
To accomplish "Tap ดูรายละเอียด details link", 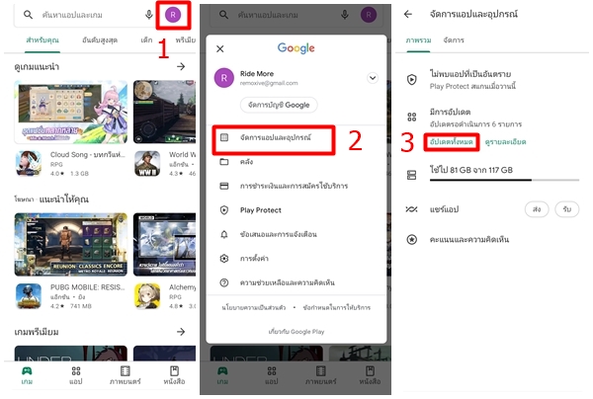I will point(505,141).
